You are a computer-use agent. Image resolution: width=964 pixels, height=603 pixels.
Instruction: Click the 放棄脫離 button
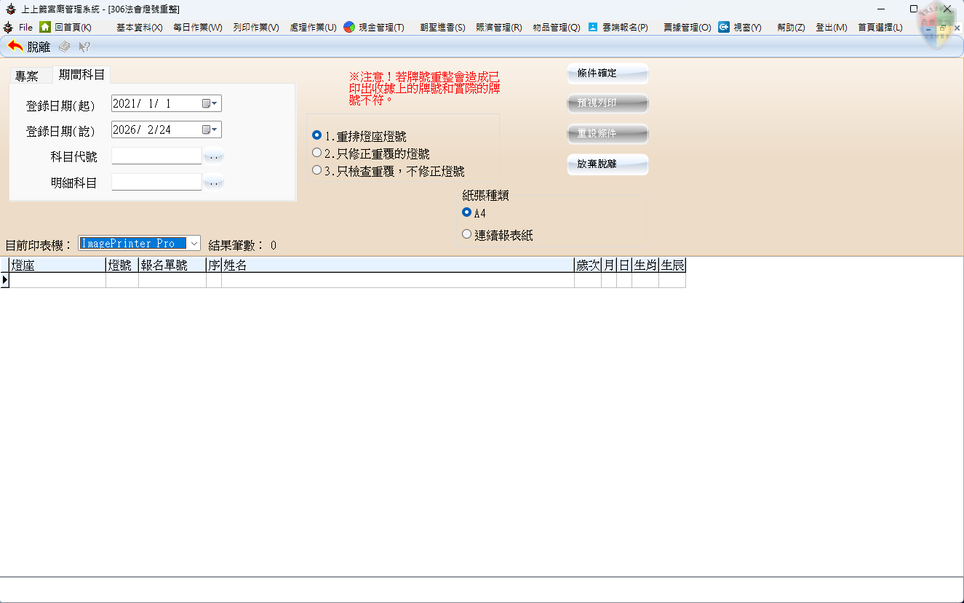tap(607, 164)
